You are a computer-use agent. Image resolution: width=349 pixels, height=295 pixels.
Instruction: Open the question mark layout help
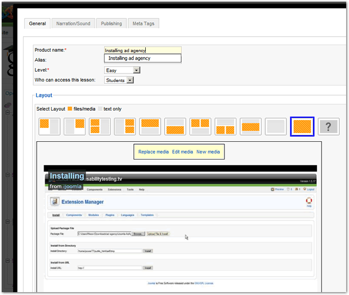(x=328, y=126)
